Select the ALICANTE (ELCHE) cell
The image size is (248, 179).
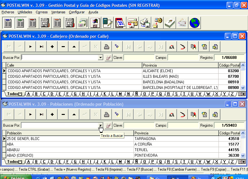[x=180, y=71]
